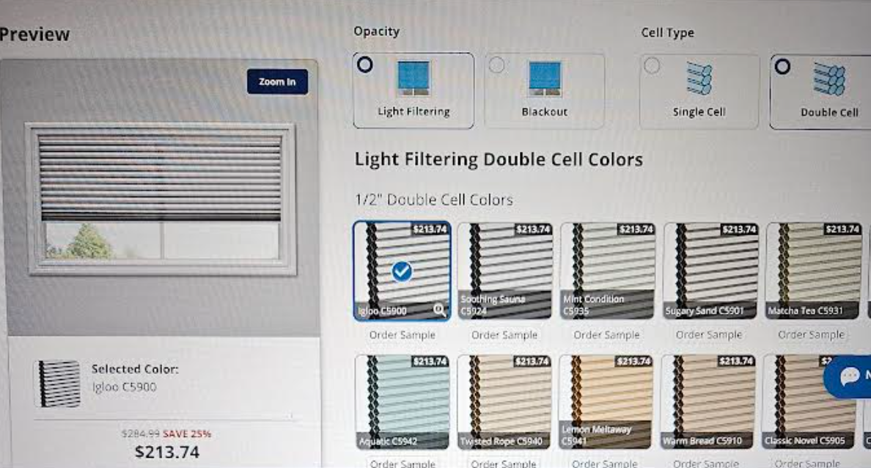871x468 pixels.
Task: Select the Blackout radio button
Action: click(496, 65)
